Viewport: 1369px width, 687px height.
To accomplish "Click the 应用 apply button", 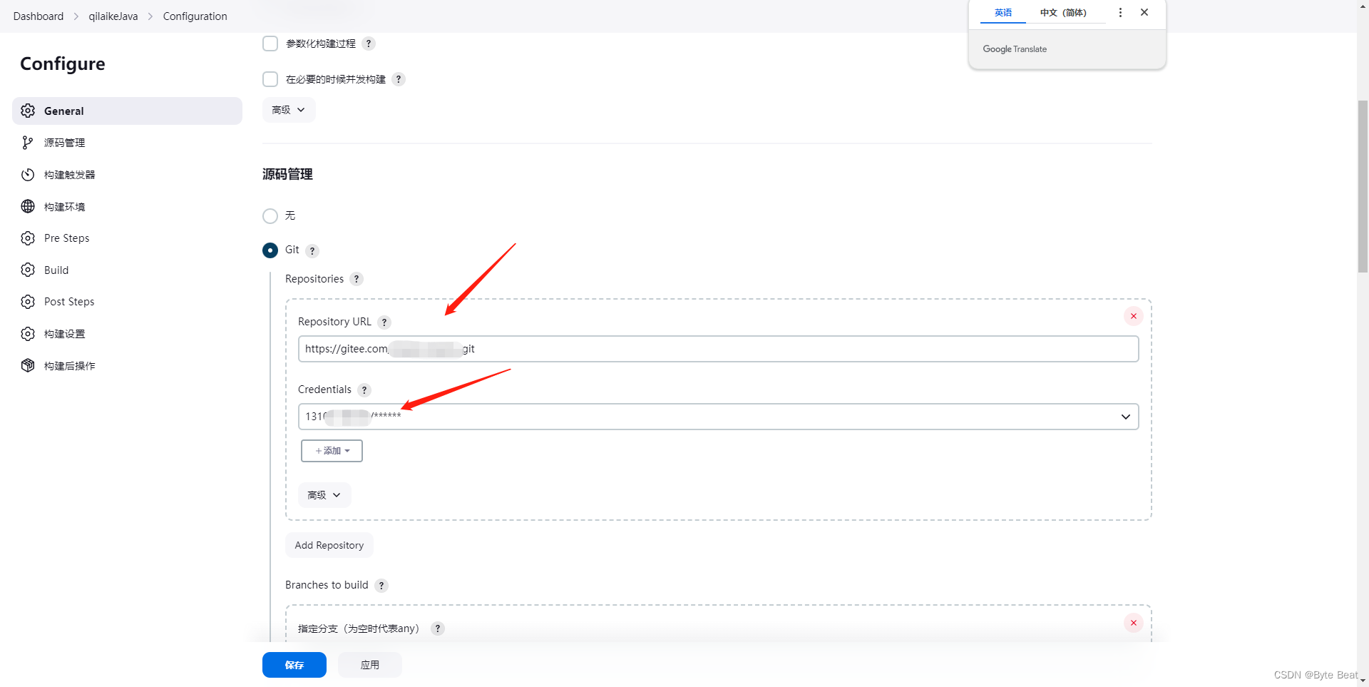I will tap(370, 665).
